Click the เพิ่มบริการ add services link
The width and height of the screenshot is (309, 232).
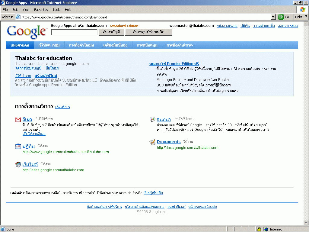(62, 107)
